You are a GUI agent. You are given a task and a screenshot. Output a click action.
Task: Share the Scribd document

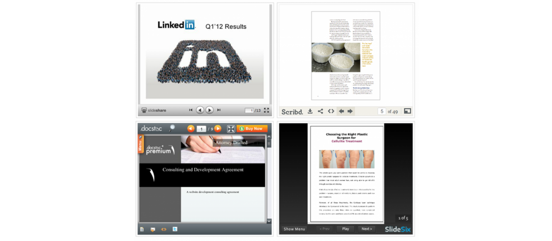click(320, 111)
